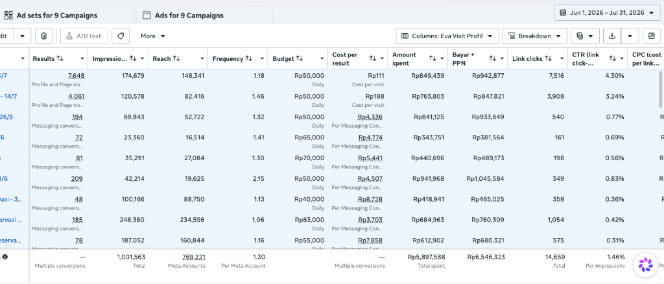Click total reach 769,221 in summary row

pos(194,257)
